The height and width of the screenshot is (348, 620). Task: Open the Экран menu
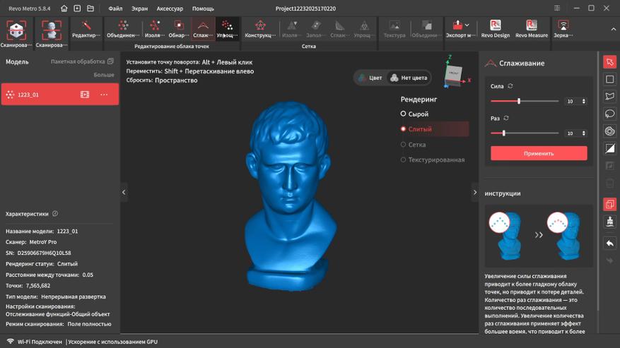pos(139,8)
